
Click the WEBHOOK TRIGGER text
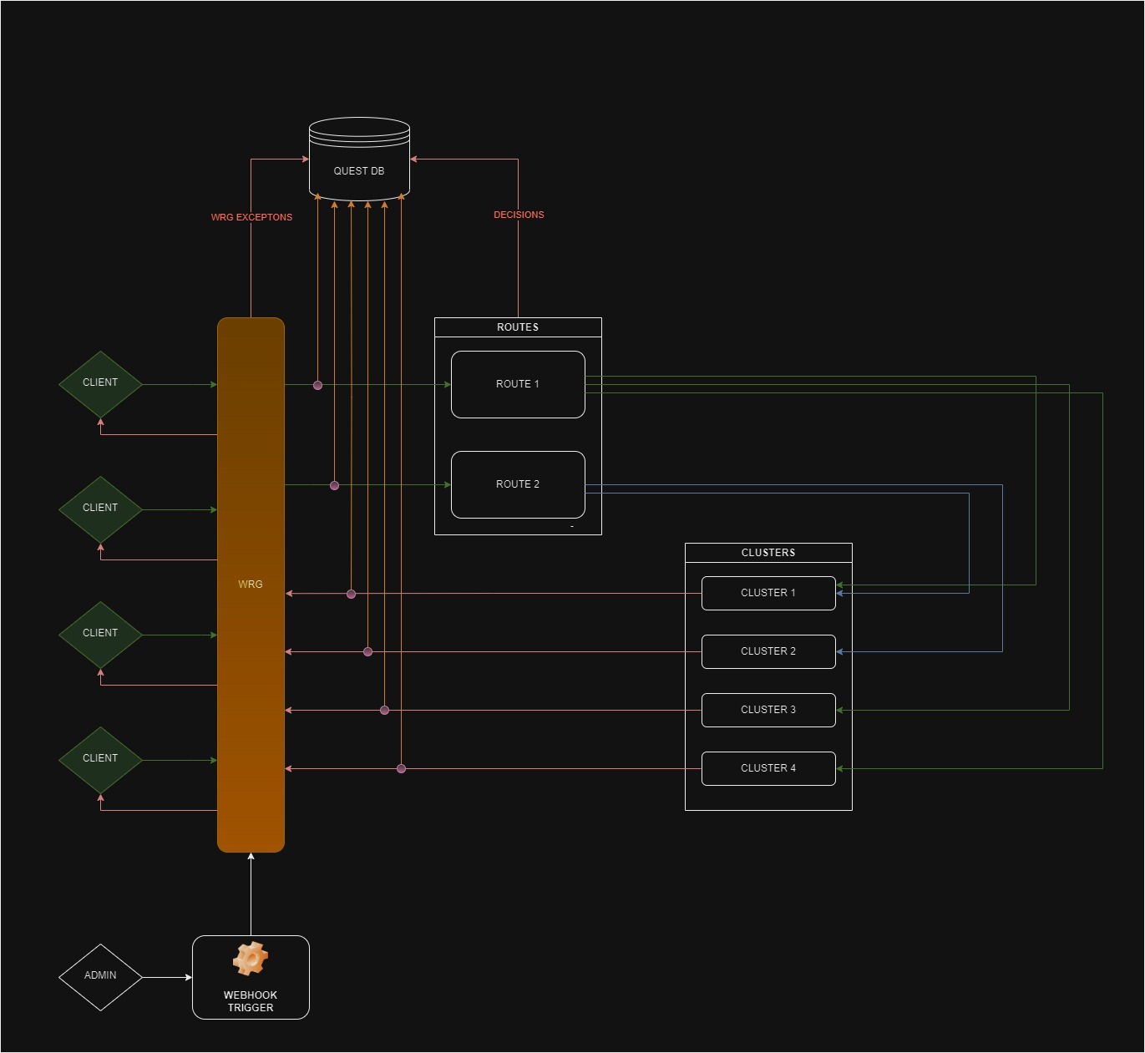(x=251, y=1001)
